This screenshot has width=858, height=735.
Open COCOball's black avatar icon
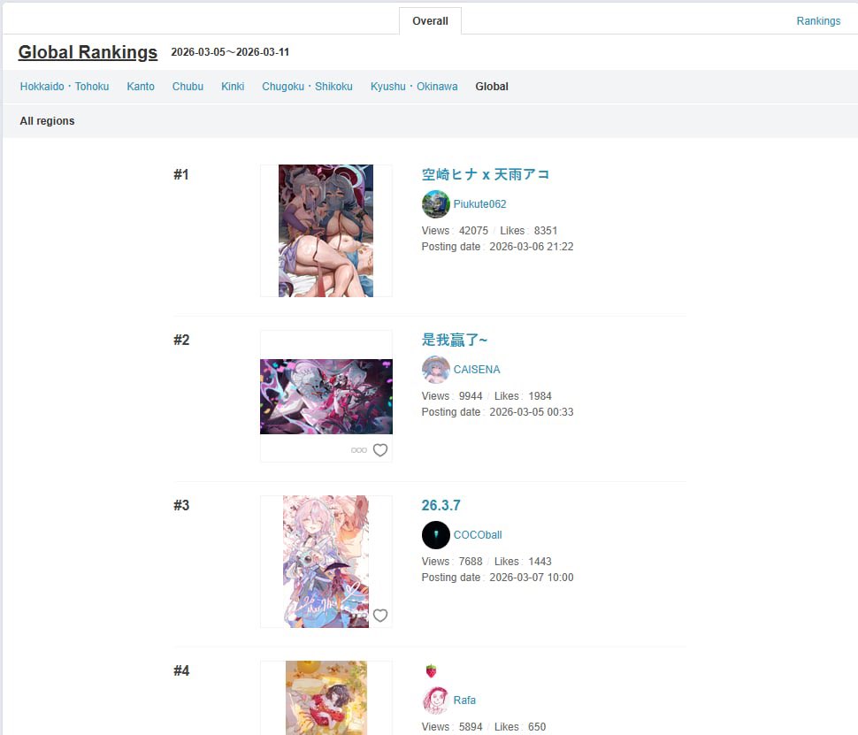pos(435,535)
